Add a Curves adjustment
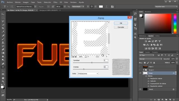179x101 pixels. 153,41
